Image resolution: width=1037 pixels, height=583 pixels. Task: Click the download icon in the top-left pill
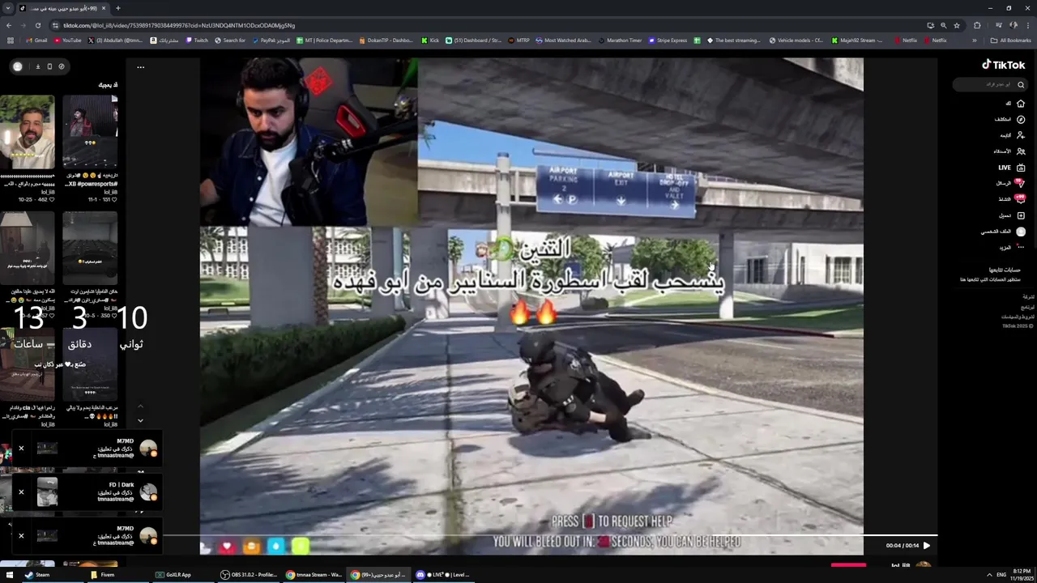pyautogui.click(x=37, y=66)
